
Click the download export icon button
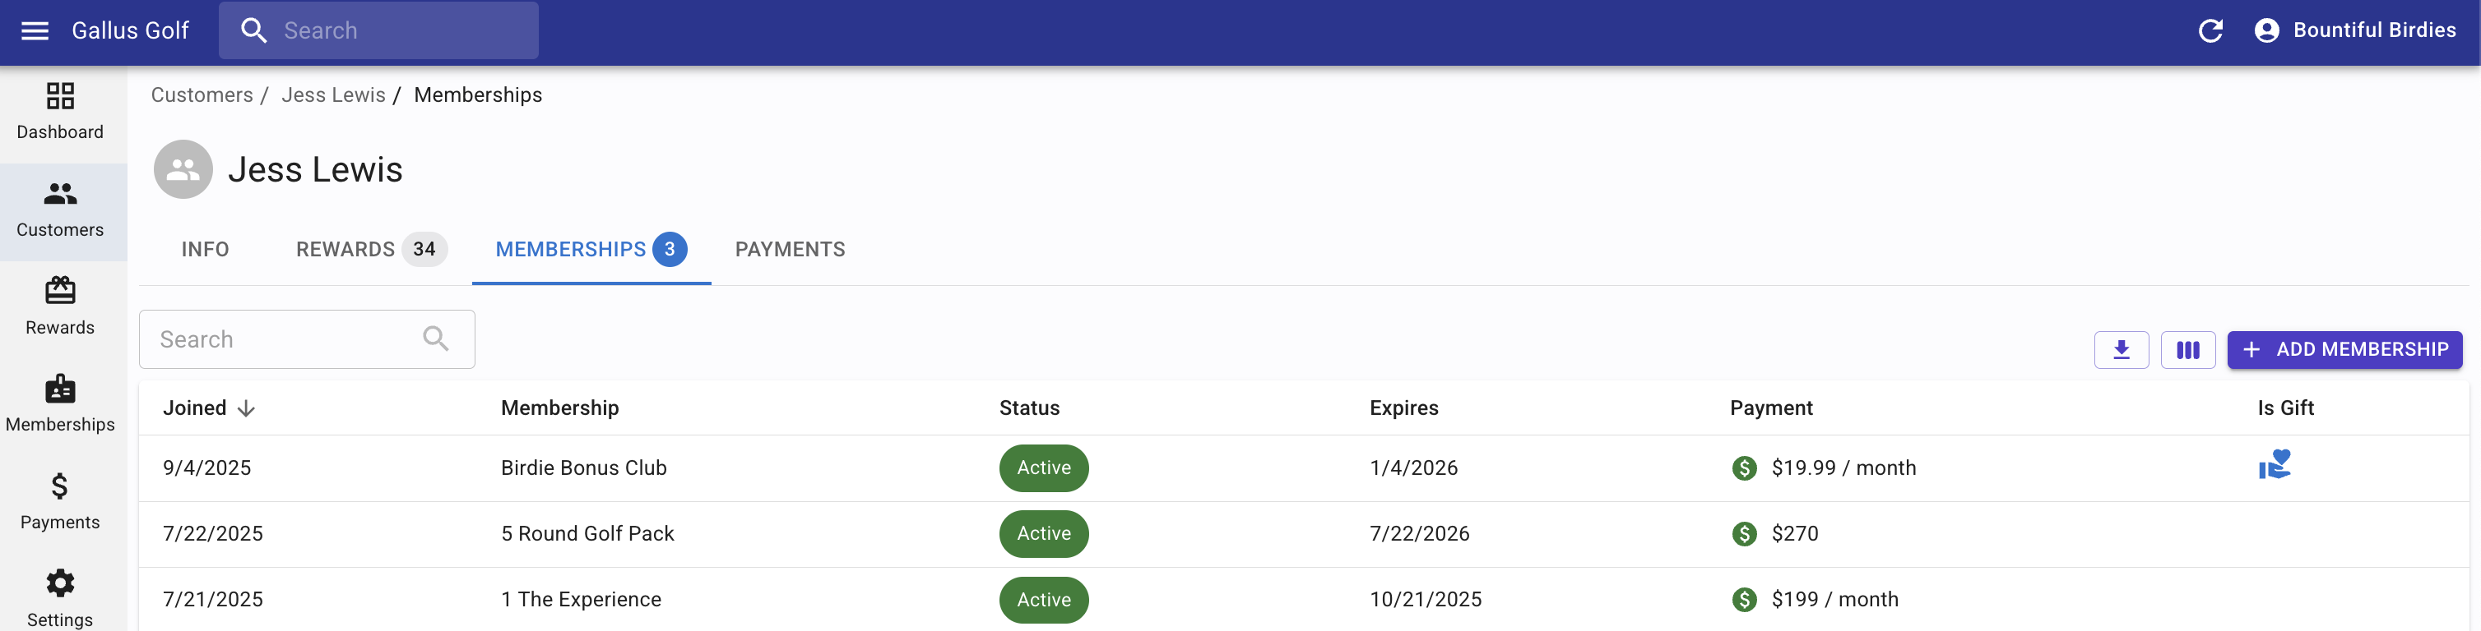(x=2121, y=349)
